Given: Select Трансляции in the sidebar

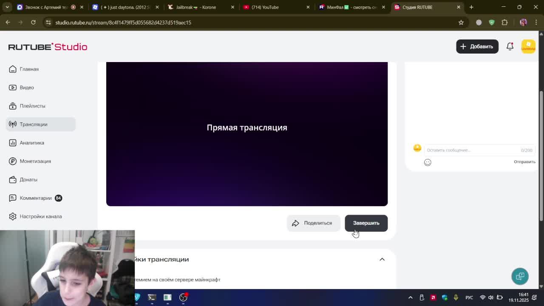Looking at the screenshot, I should coord(41,124).
